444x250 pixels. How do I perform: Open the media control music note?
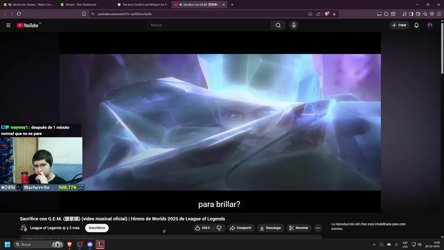(404, 14)
